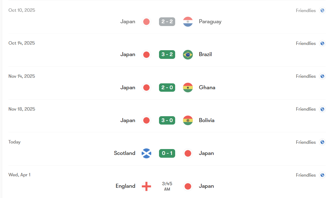Image resolution: width=332 pixels, height=198 pixels.
Task: Open the 0 - 1 Scotland vs Japan score
Action: pyautogui.click(x=167, y=153)
